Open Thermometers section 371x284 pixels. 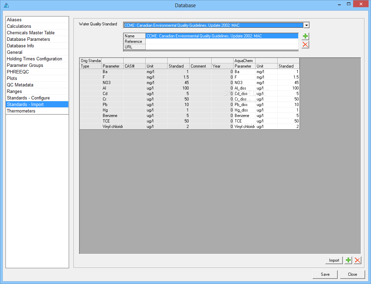click(x=37, y=111)
